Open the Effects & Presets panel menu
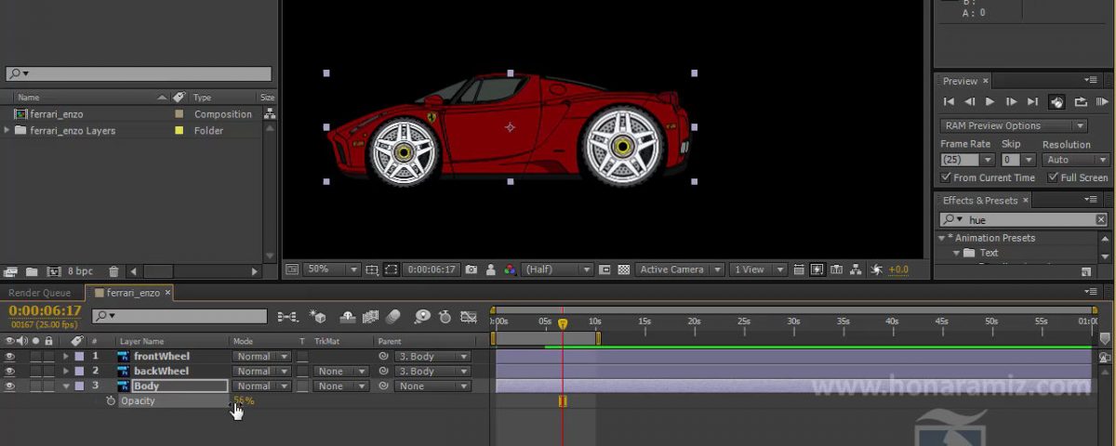The height and width of the screenshot is (446, 1116). coord(1091,199)
